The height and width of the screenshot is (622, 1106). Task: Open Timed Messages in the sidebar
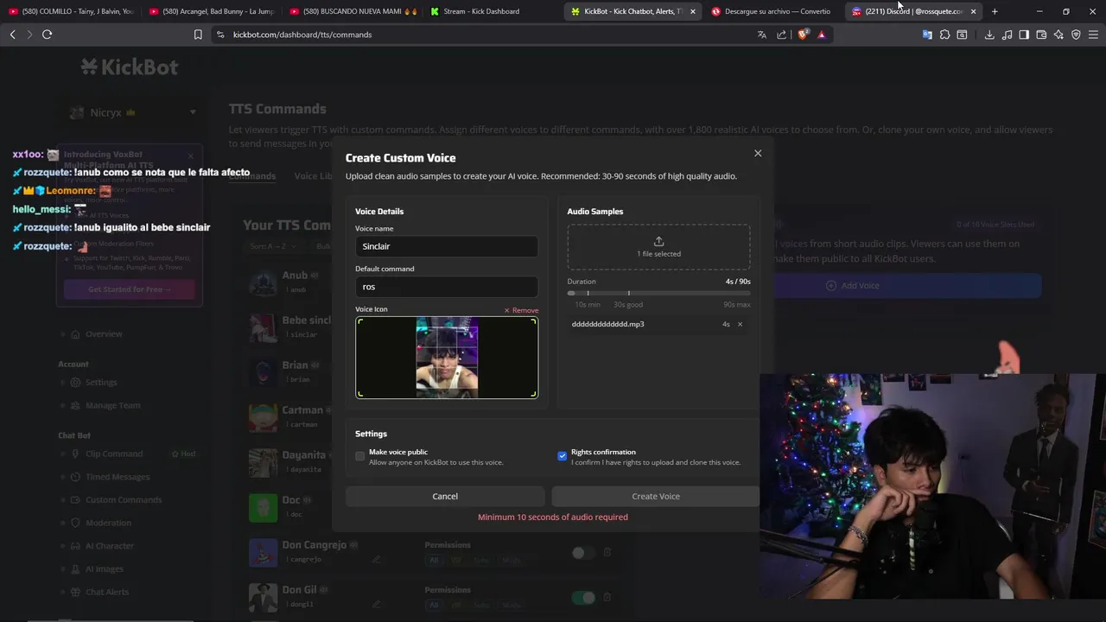118,477
